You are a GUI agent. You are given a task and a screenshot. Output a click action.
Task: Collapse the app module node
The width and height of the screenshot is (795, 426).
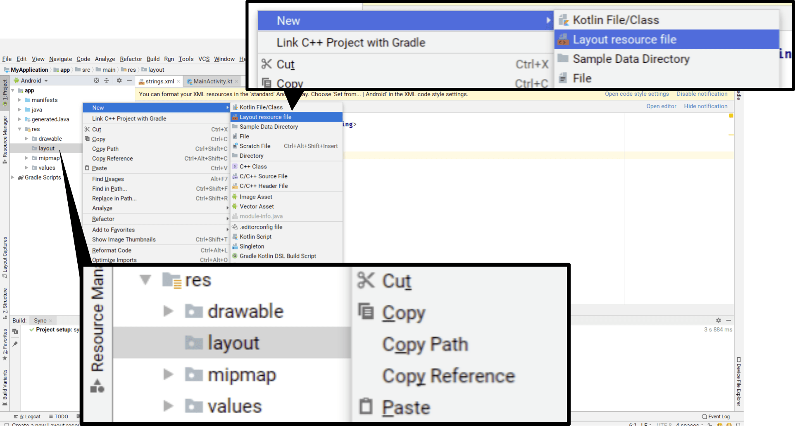(x=13, y=90)
